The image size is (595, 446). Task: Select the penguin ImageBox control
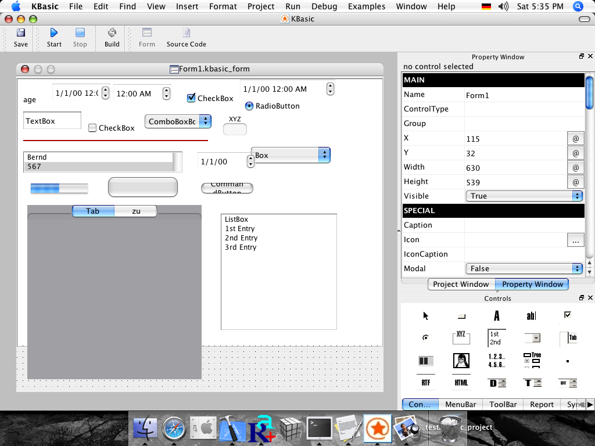click(x=461, y=361)
